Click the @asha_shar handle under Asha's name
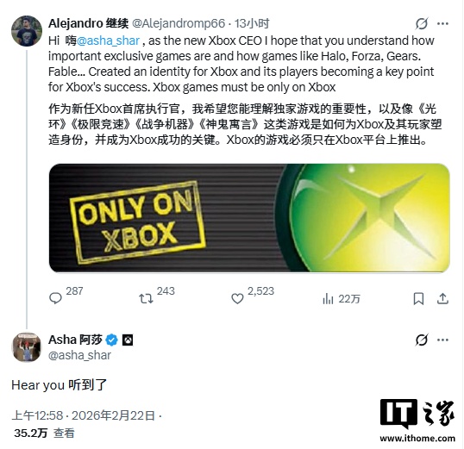Viewport: 464px width, 449px height. pos(79,355)
